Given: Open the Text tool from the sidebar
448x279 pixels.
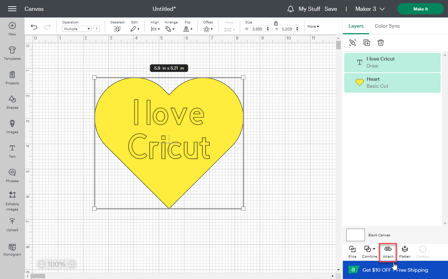Looking at the screenshot, I should point(12,151).
